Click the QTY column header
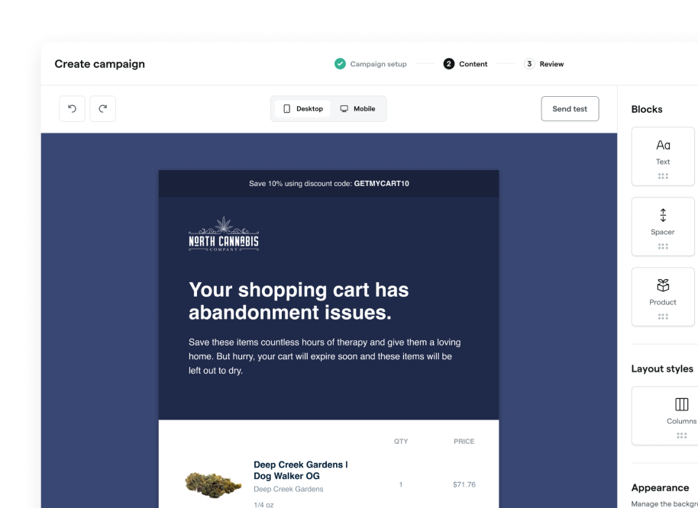 401,442
